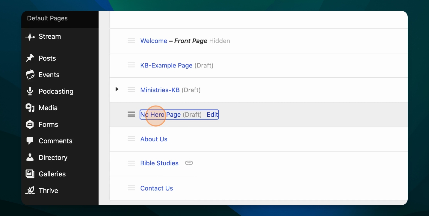The image size is (429, 216).
Task: Click the Podcasting microphone icon
Action: 30,91
